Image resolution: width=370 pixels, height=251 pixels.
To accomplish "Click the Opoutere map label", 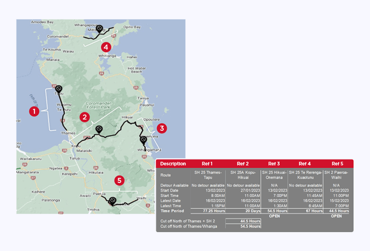I will [151, 120].
